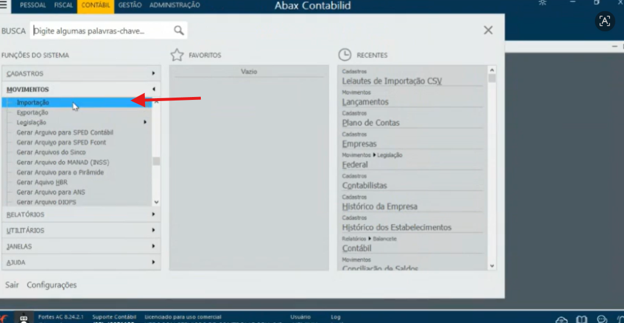
Task: Click the text-recognition A icon
Action: point(604,21)
